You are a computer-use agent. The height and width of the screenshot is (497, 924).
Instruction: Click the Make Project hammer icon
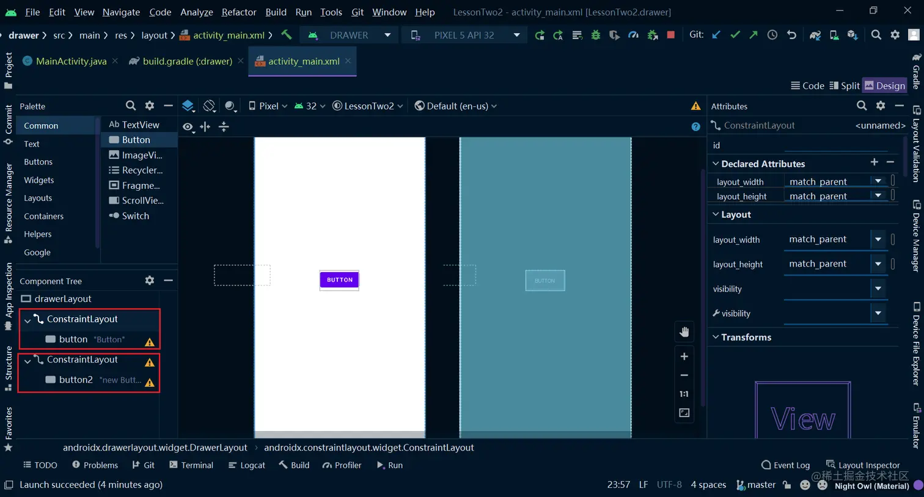coord(287,35)
